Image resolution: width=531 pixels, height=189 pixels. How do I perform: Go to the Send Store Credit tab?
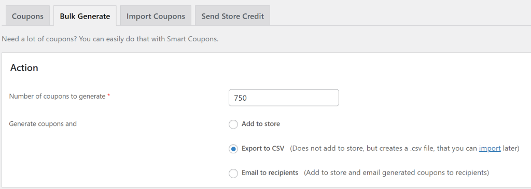coord(233,16)
